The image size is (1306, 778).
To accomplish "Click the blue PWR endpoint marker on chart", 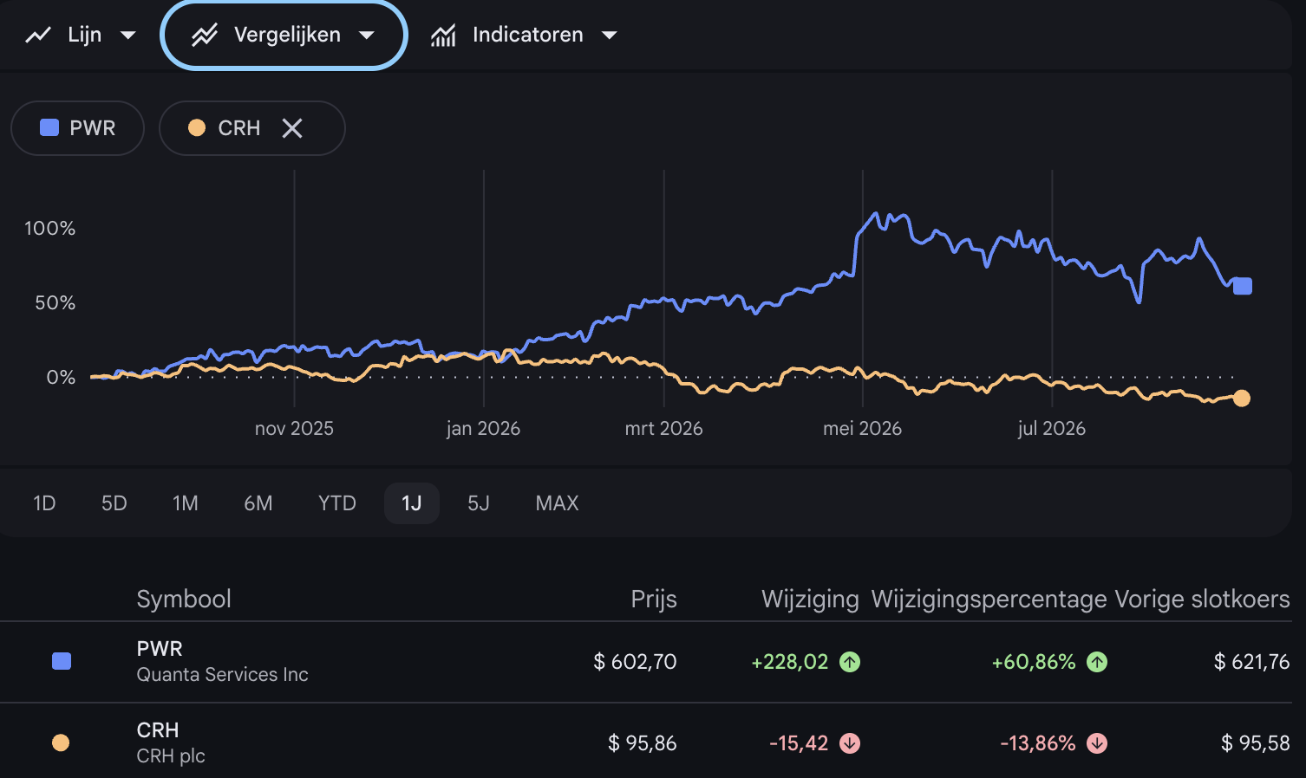I will pyautogui.click(x=1243, y=286).
